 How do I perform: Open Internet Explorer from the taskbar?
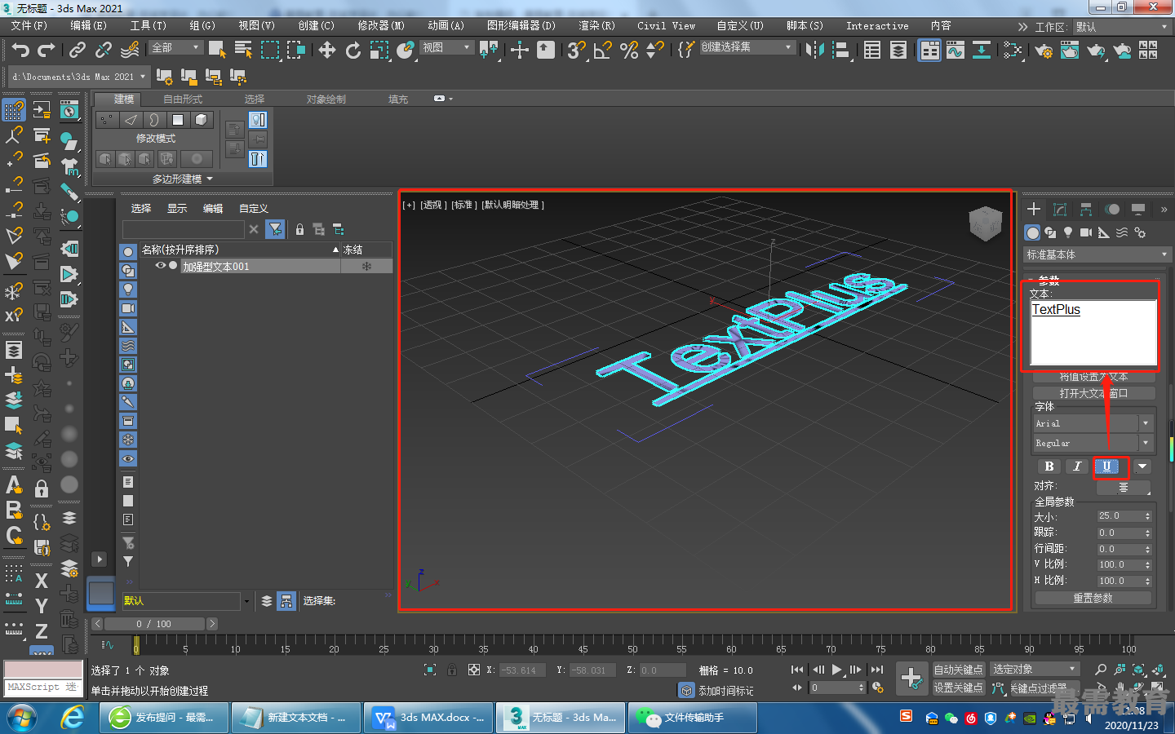point(73,718)
